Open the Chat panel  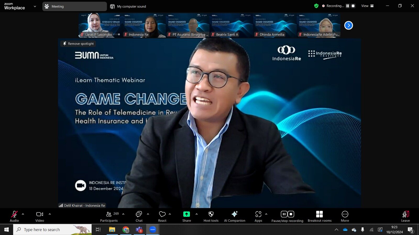click(139, 216)
